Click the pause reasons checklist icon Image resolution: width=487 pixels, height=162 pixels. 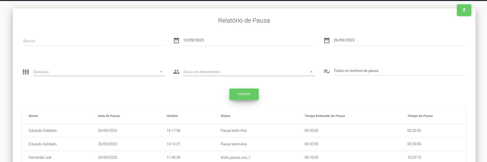(327, 72)
